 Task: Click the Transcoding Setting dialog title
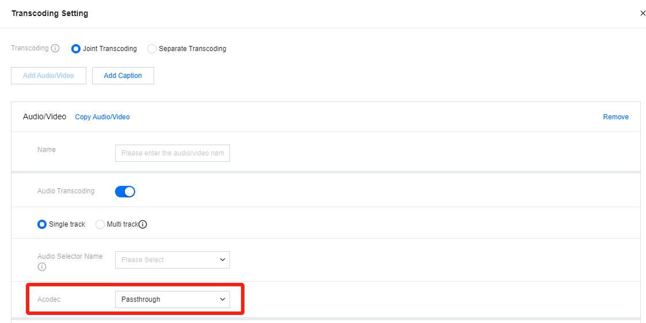(49, 13)
